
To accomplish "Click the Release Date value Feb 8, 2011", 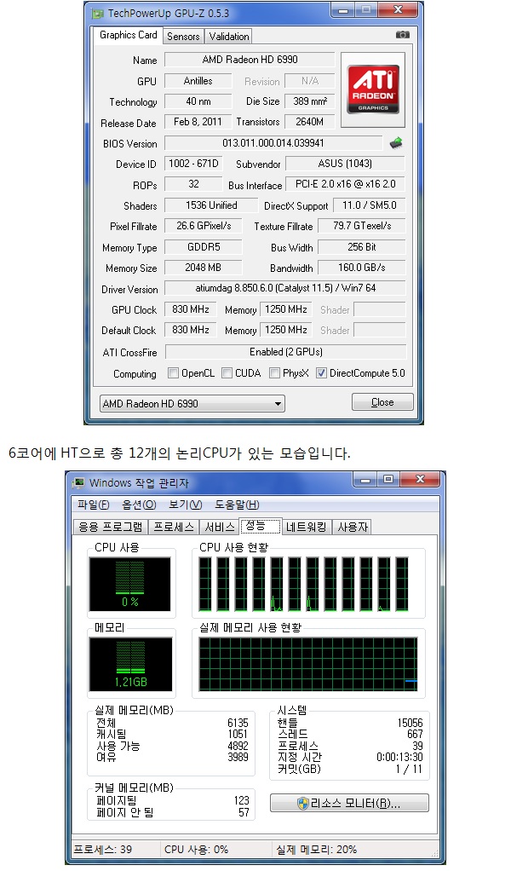I will click(198, 122).
